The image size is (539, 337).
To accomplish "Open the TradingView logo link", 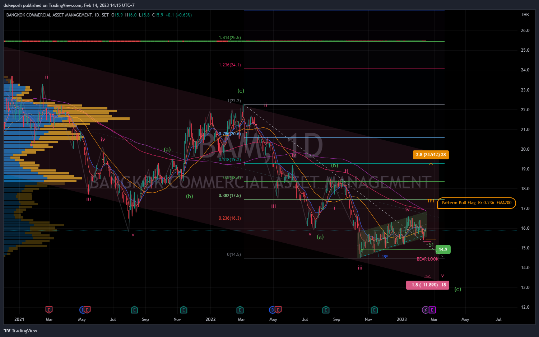I will (21, 331).
